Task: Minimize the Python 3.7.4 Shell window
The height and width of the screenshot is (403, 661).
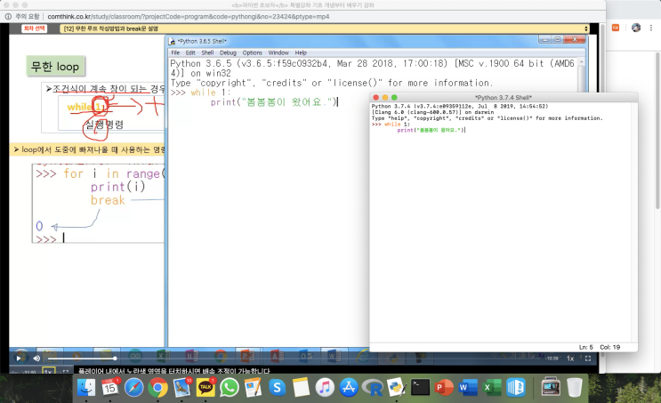Action: [x=385, y=97]
